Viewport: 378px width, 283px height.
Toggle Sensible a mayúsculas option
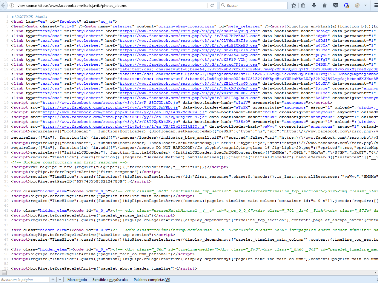tap(110, 280)
